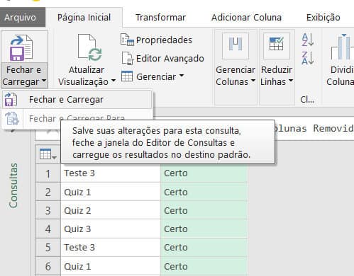This screenshot has width=354, height=276.
Task: Click the Teste 3 cell in row 1
Action: pyautogui.click(x=111, y=173)
